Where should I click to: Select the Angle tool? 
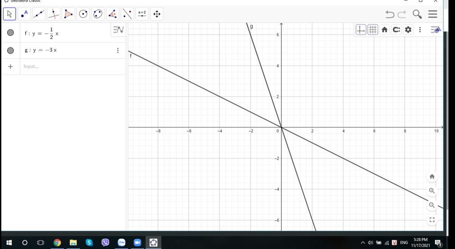(112, 14)
